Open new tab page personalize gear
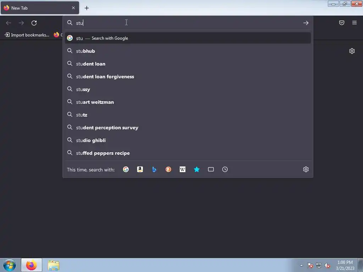363x272 pixels. point(352,51)
